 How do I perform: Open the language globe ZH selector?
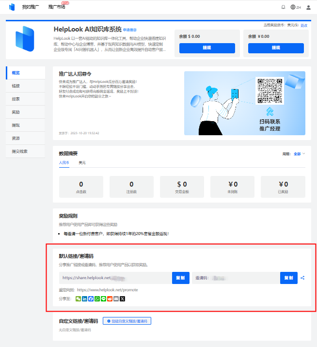click(x=296, y=7)
